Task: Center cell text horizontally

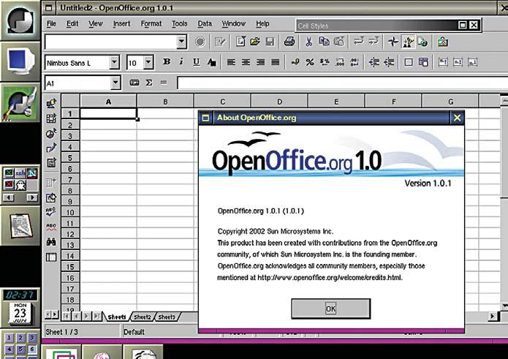Action: pyautogui.click(x=246, y=61)
